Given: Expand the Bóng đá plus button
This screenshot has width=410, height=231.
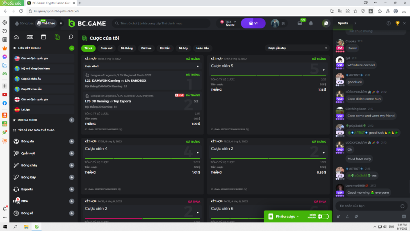Looking at the screenshot, I should [72, 142].
